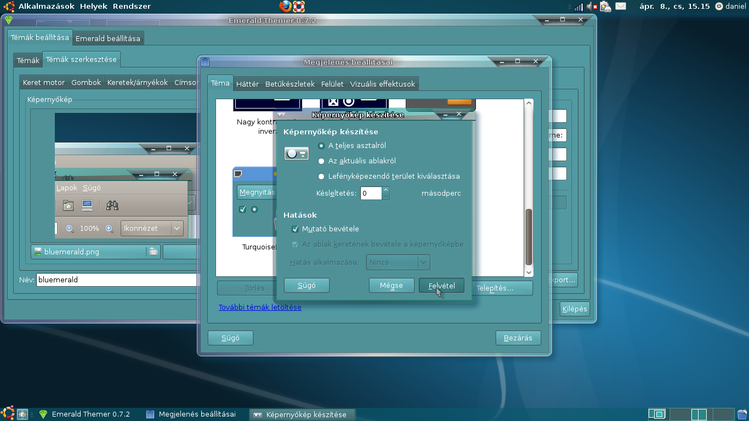
Task: Open the Keretek/árnyékok tab
Action: click(138, 82)
